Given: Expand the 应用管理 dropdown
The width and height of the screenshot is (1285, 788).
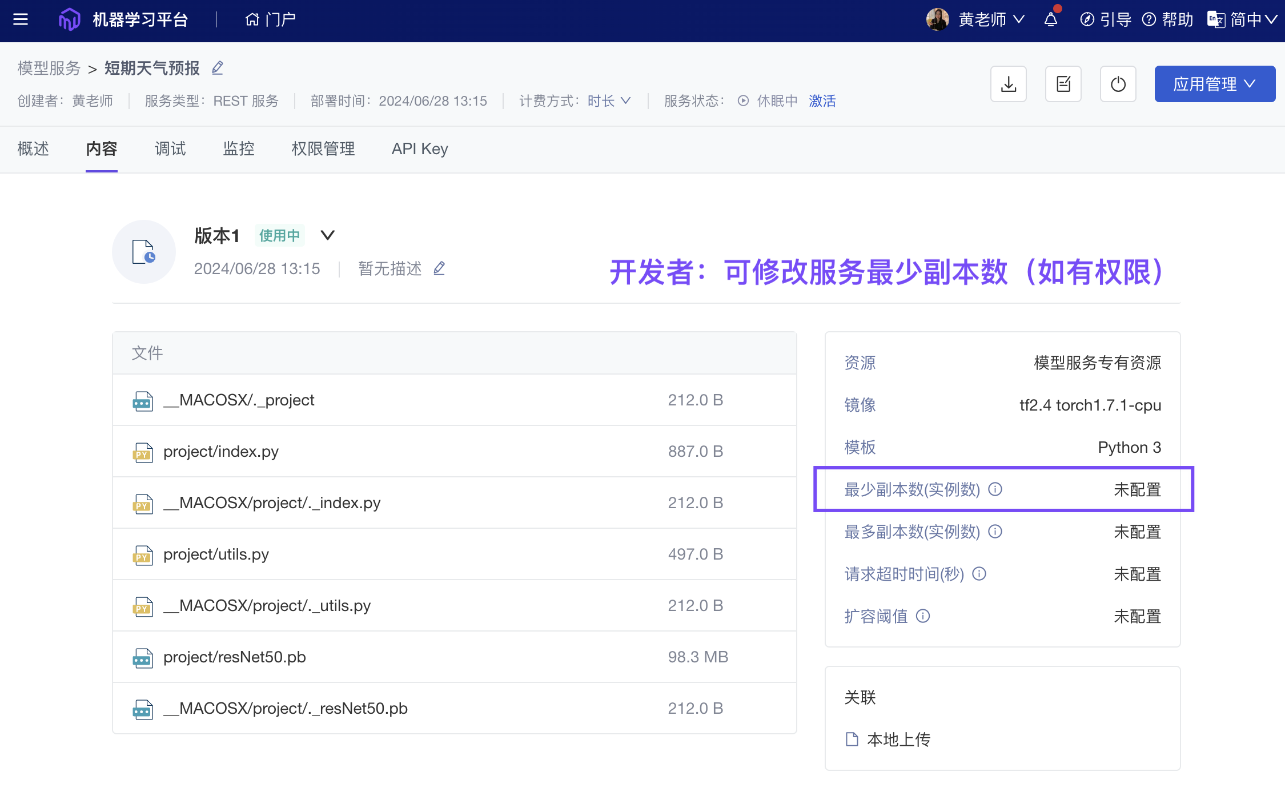Looking at the screenshot, I should [1215, 84].
